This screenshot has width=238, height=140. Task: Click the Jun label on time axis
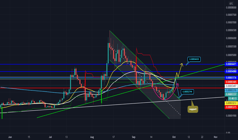[x=10, y=137]
